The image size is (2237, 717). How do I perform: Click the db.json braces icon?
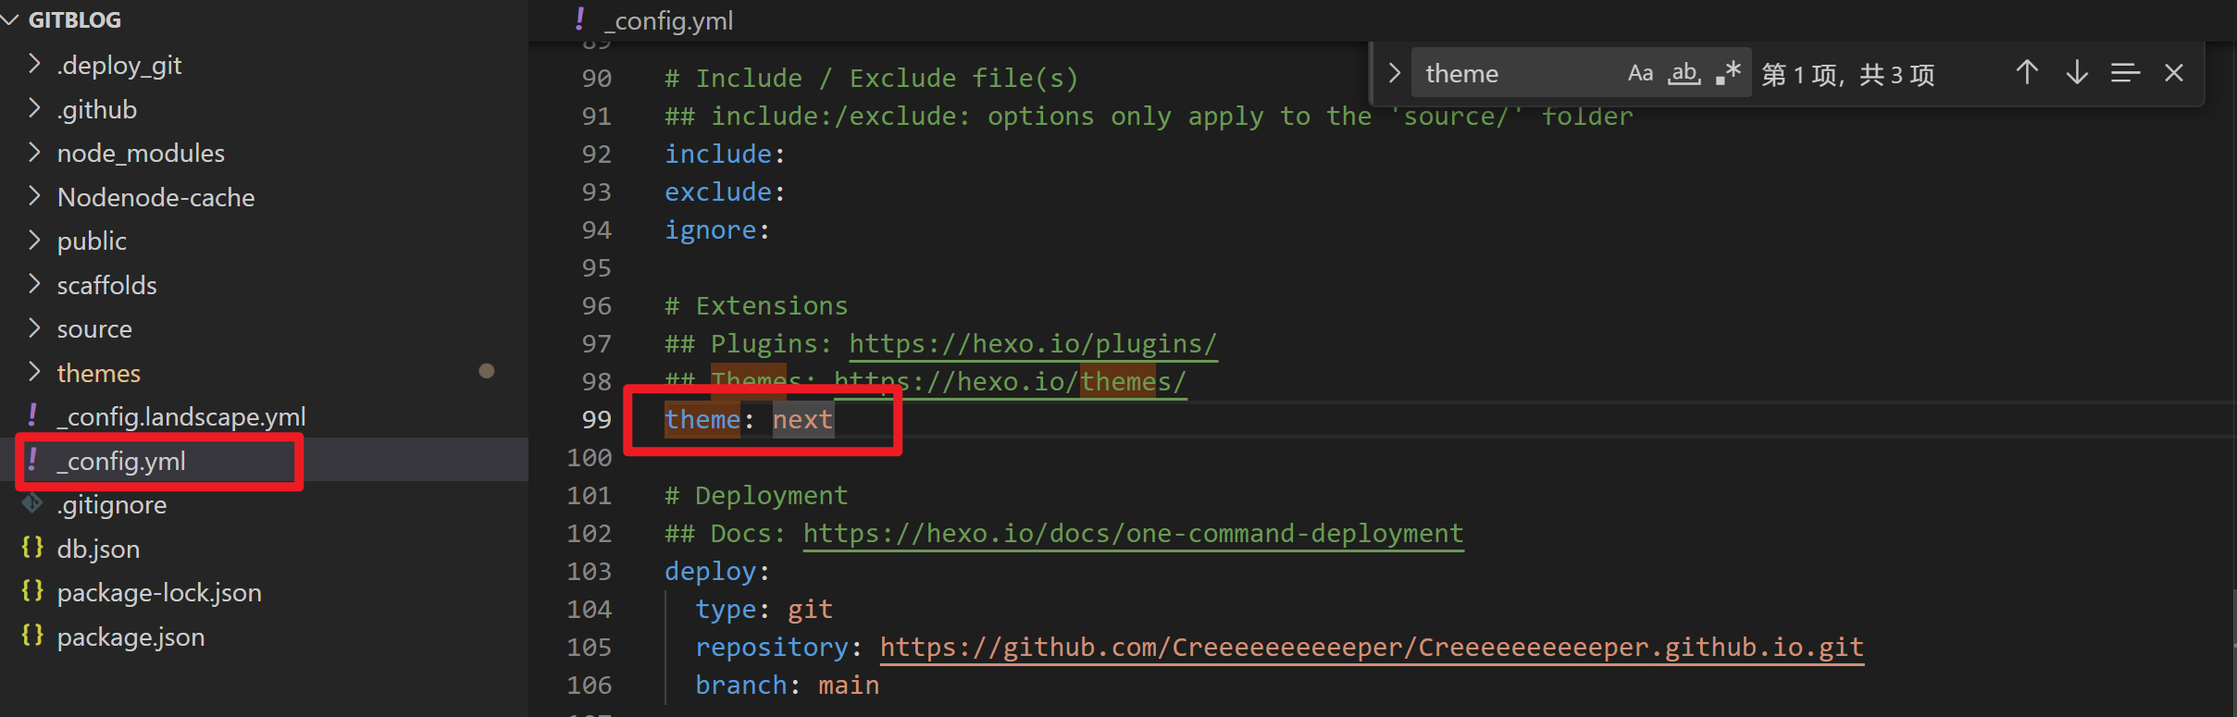(32, 548)
